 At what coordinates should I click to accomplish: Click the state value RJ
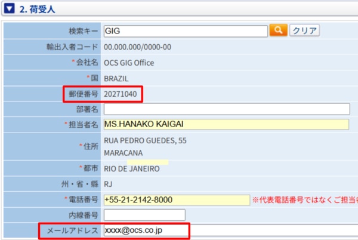pyautogui.click(x=108, y=184)
